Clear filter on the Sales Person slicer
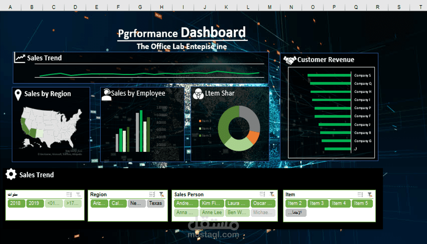The height and width of the screenshot is (244, 427). [x=272, y=194]
